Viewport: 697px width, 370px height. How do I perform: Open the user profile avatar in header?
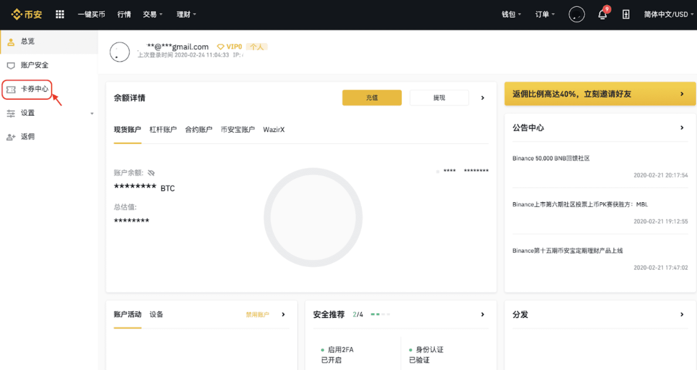(576, 14)
